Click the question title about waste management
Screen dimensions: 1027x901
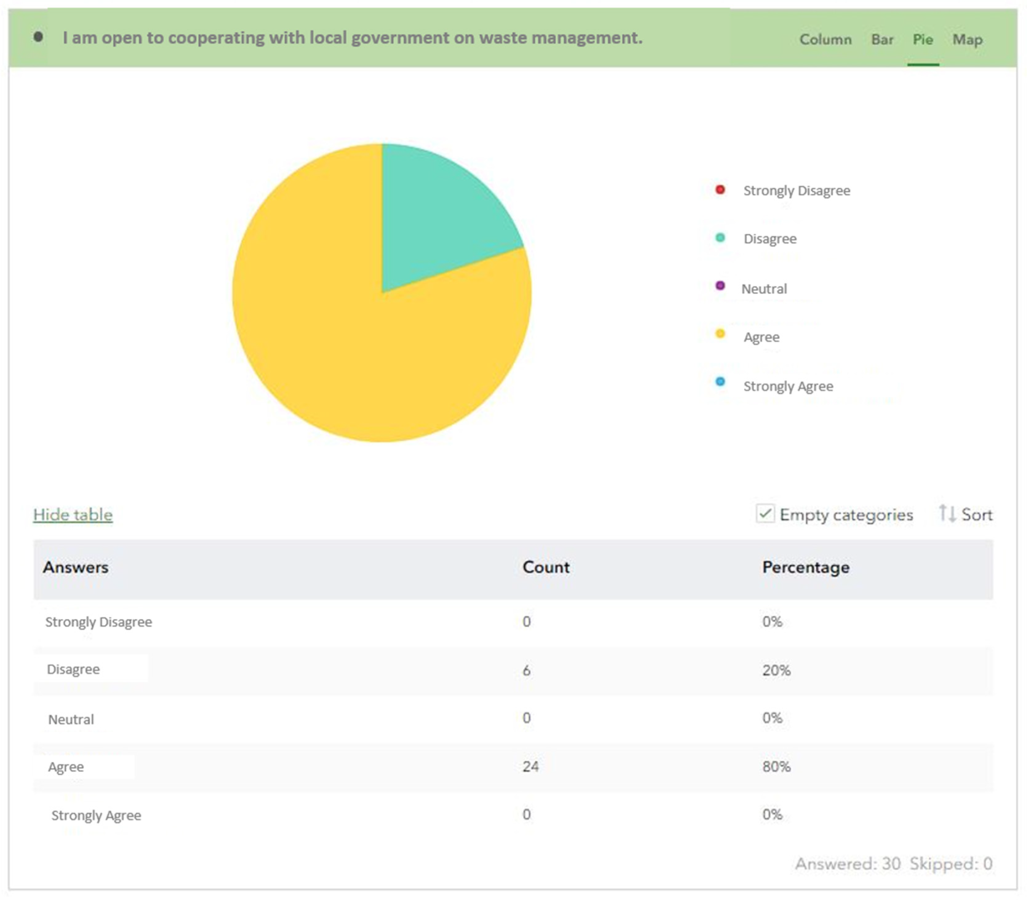tap(352, 38)
